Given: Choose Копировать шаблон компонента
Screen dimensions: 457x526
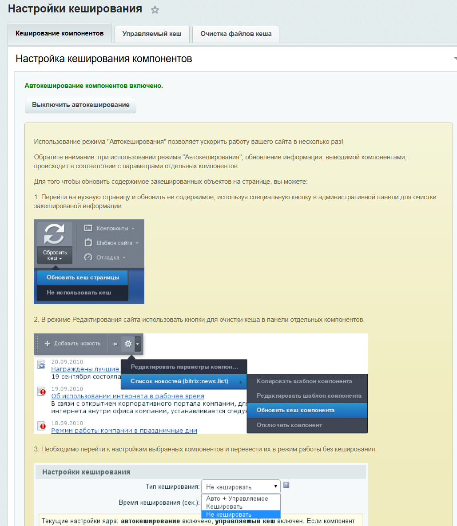Looking at the screenshot, I should (307, 381).
